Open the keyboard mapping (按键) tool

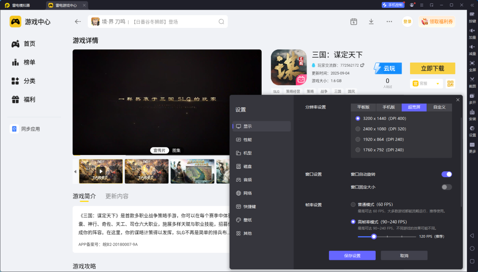472,14
